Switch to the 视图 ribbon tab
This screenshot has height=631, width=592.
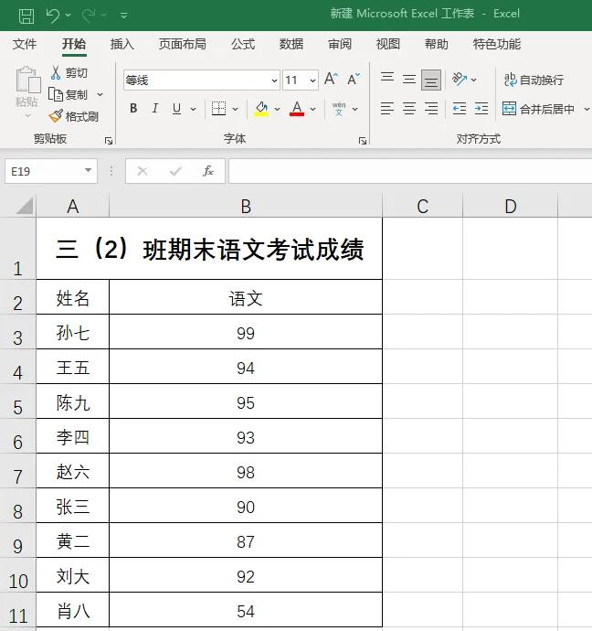pos(388,44)
